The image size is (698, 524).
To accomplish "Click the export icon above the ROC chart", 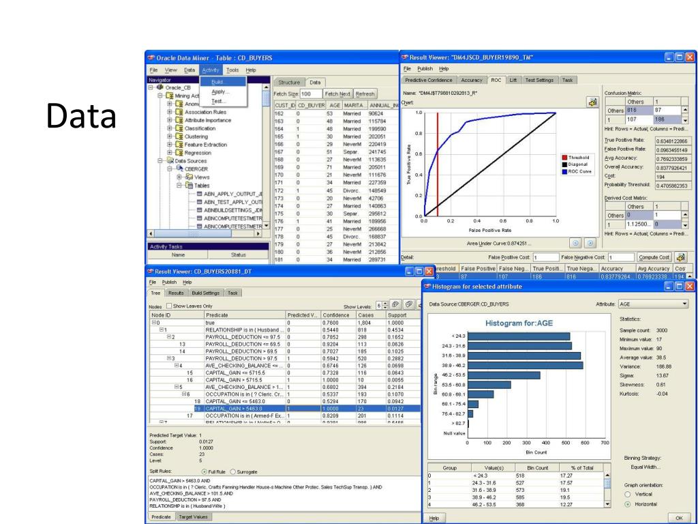I will [x=592, y=102].
